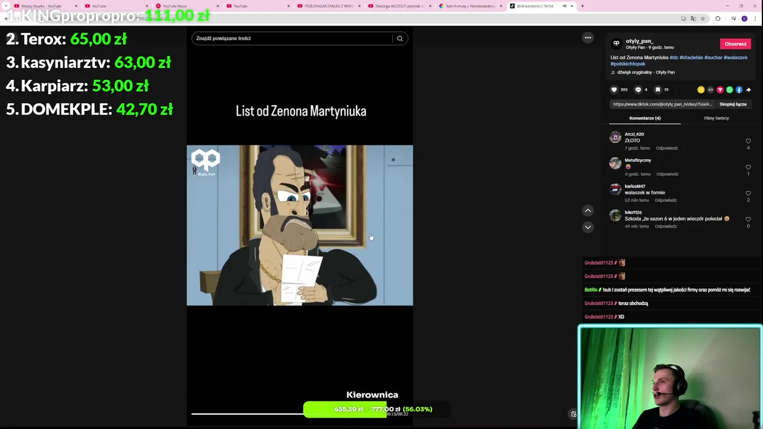Click the embed code share icon
This screenshot has width=763, height=429.
point(711,90)
